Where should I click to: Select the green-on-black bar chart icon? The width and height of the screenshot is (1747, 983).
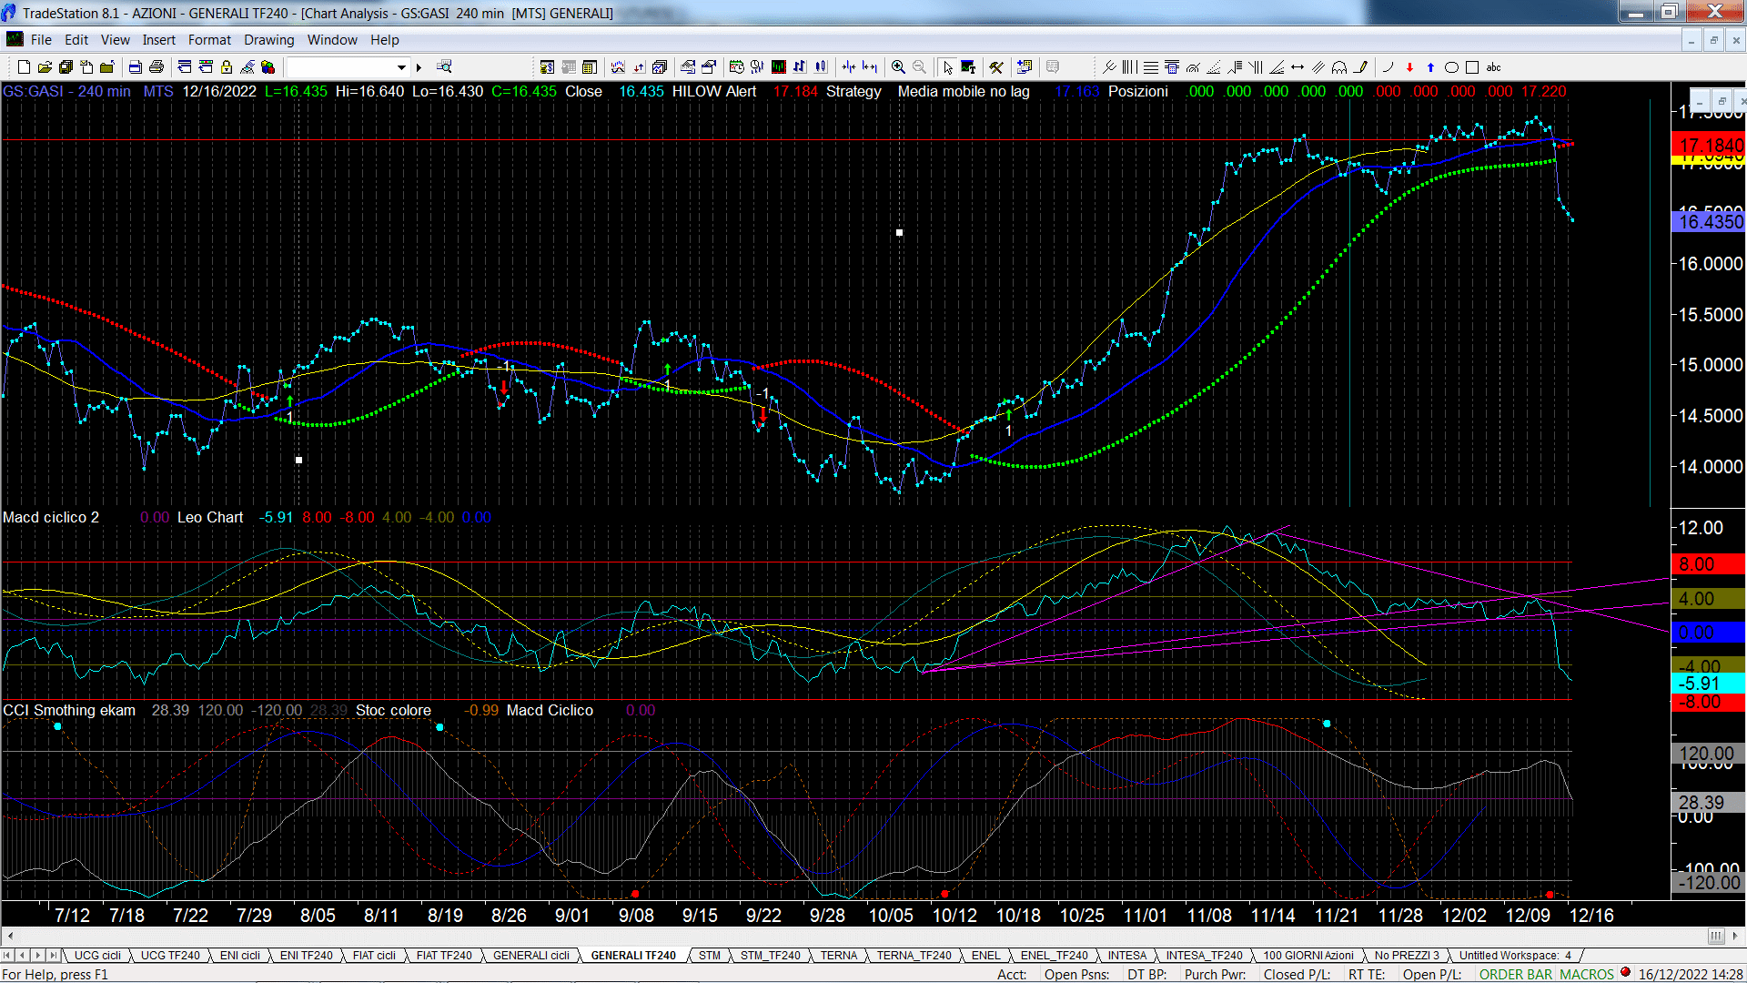tap(779, 67)
